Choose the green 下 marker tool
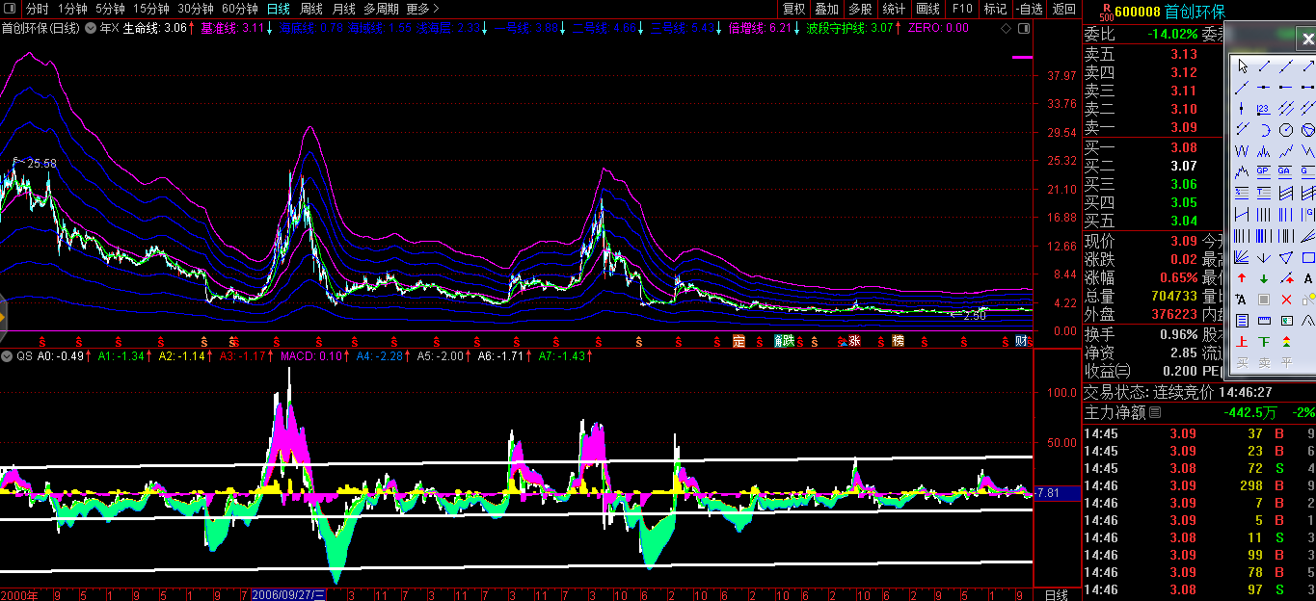 pos(1264,342)
